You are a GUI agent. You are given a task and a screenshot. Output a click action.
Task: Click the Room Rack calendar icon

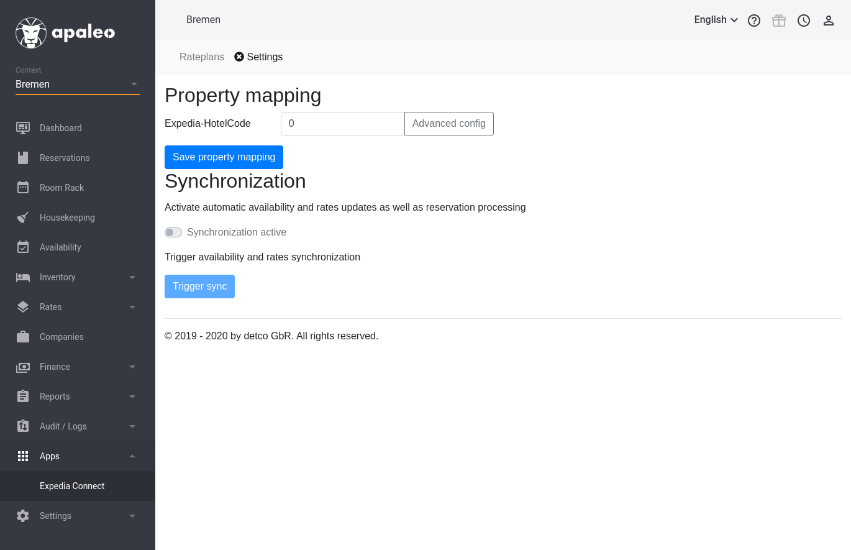point(23,188)
